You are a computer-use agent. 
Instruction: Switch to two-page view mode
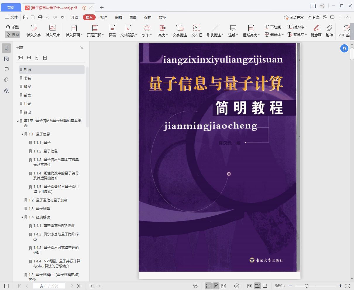pos(224,286)
